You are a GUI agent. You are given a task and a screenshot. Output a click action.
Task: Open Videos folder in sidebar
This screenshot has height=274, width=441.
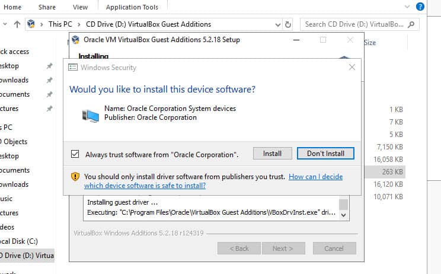pos(7,227)
